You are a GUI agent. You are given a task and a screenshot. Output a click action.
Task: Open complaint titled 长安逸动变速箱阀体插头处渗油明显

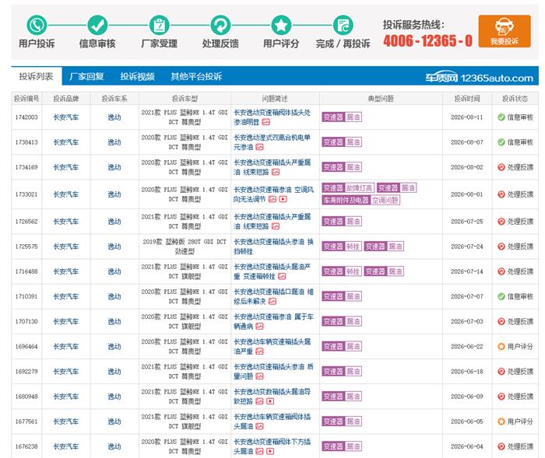pyautogui.click(x=272, y=117)
